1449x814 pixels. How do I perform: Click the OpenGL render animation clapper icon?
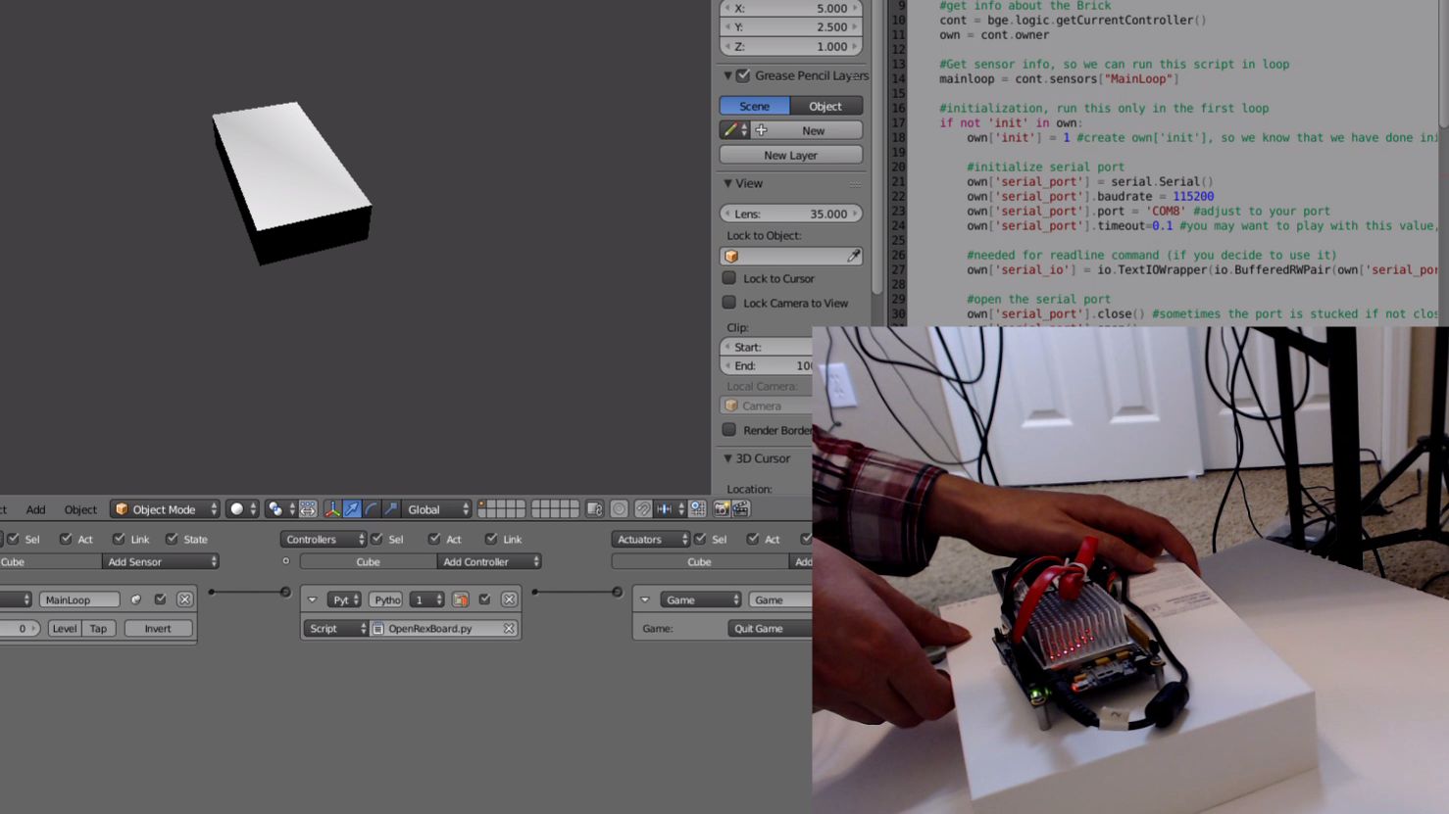pos(741,509)
